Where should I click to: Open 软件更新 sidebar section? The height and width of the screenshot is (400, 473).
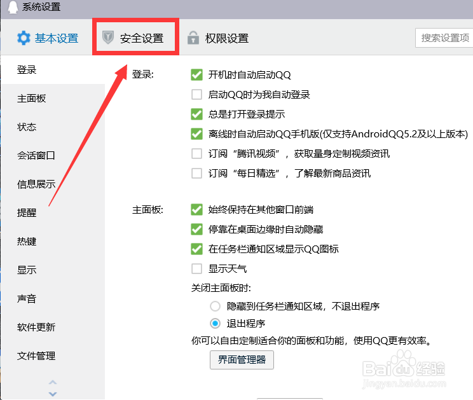(x=53, y=328)
